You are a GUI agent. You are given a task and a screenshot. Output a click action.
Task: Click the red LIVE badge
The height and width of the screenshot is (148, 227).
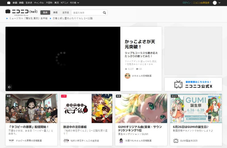tap(64, 96)
